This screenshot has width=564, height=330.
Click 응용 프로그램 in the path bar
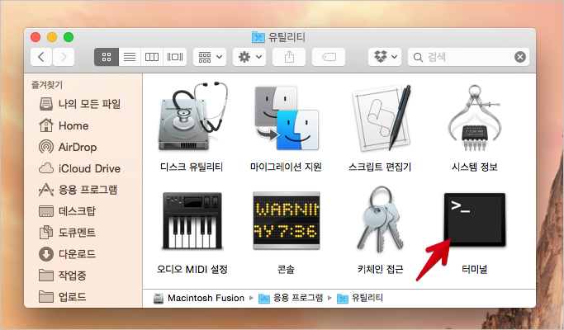pyautogui.click(x=291, y=298)
